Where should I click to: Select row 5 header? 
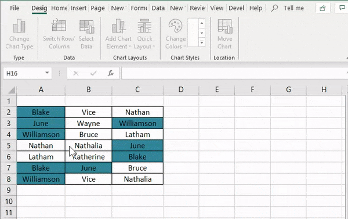coord(9,146)
